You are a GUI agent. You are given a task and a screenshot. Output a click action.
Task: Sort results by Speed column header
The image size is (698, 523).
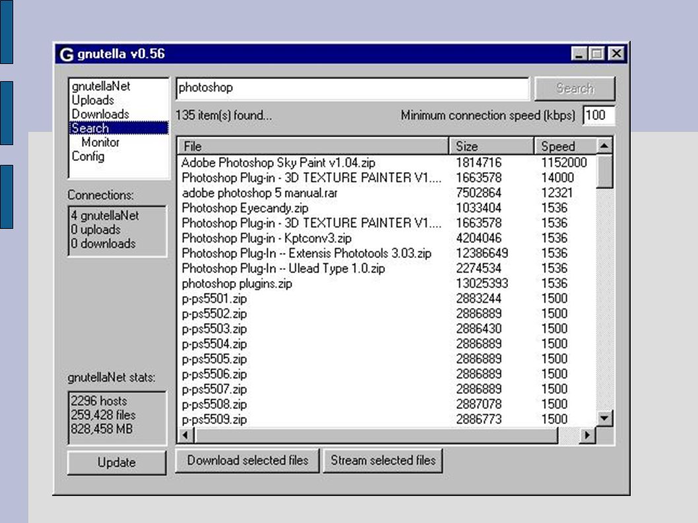pyautogui.click(x=565, y=146)
